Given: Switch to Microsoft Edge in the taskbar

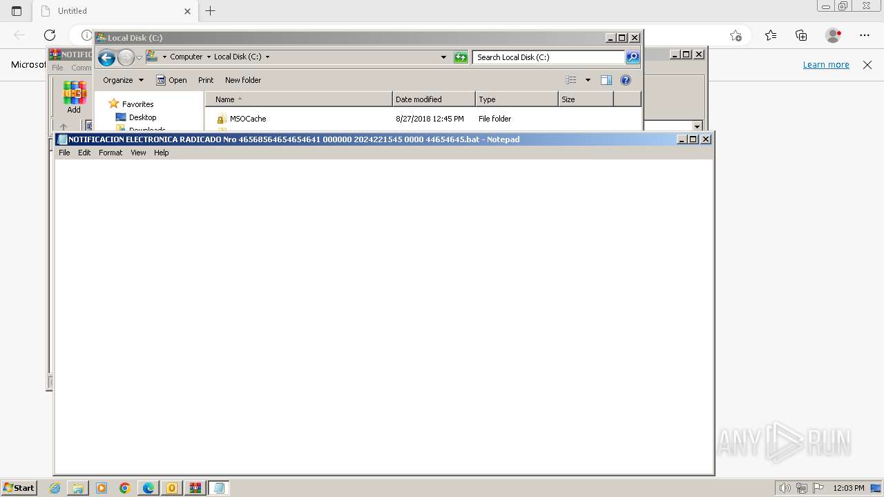Looking at the screenshot, I should 148,488.
